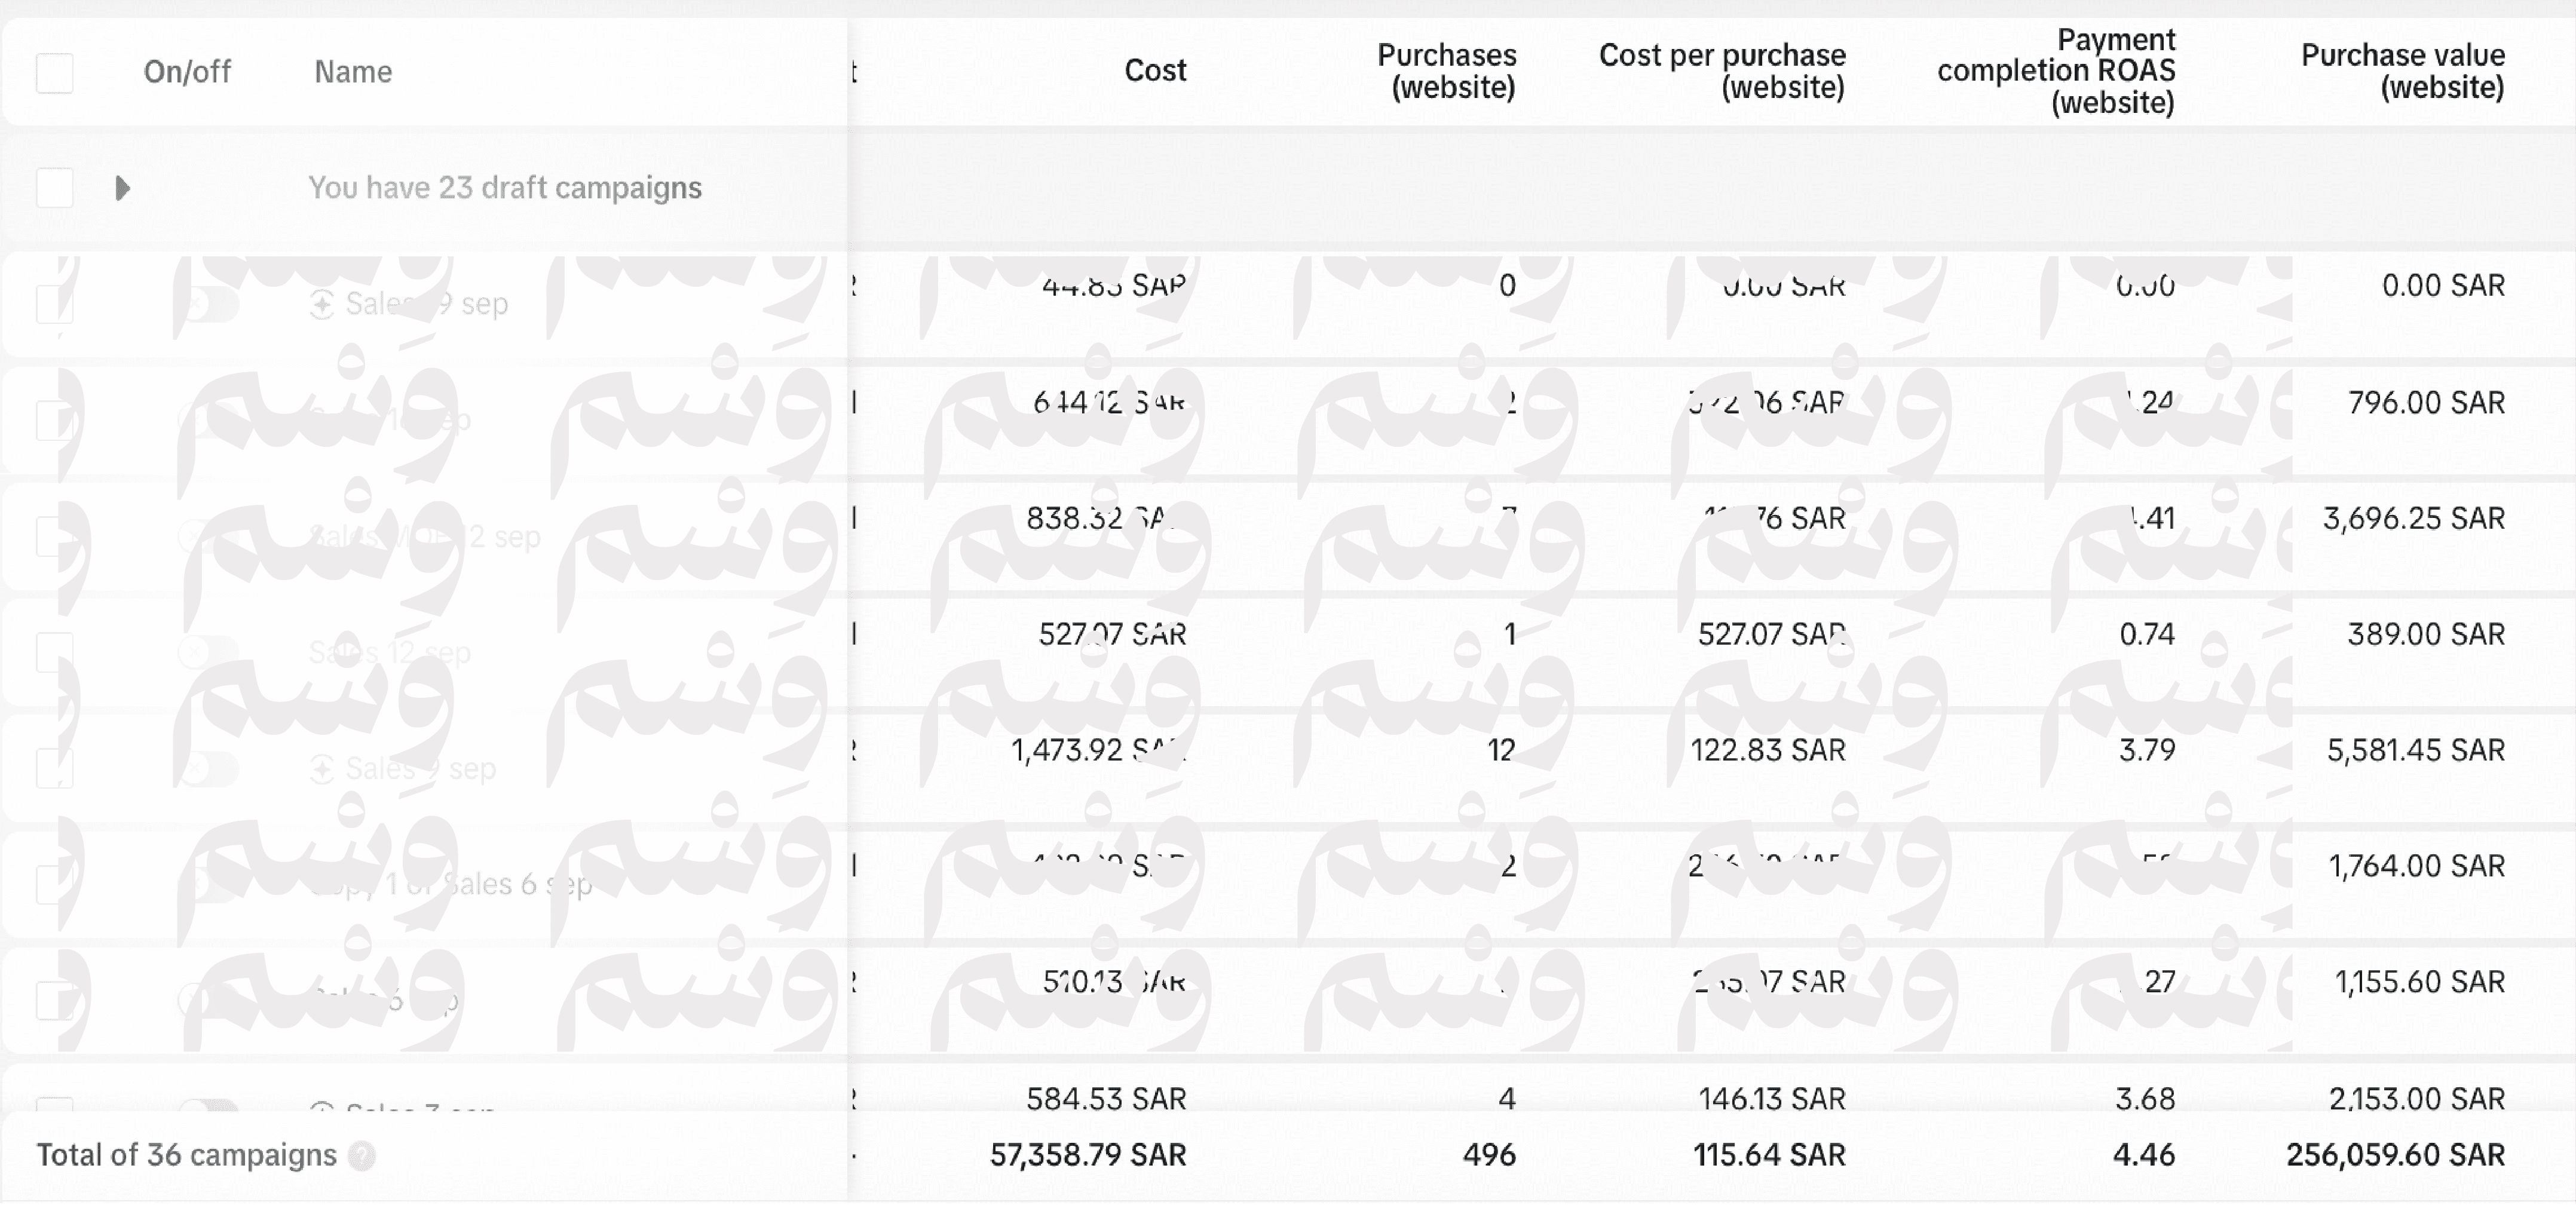This screenshot has width=2576, height=1205.
Task: Open campaign 'Copy 1 of Sales 6 sep'
Action: click(450, 885)
